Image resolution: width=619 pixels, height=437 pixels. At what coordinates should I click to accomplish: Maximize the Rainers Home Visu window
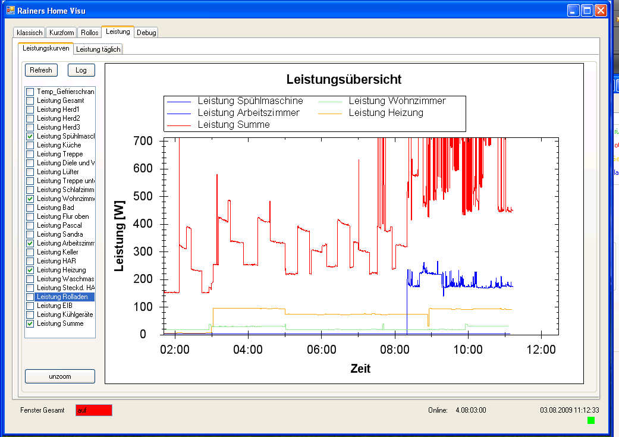587,10
